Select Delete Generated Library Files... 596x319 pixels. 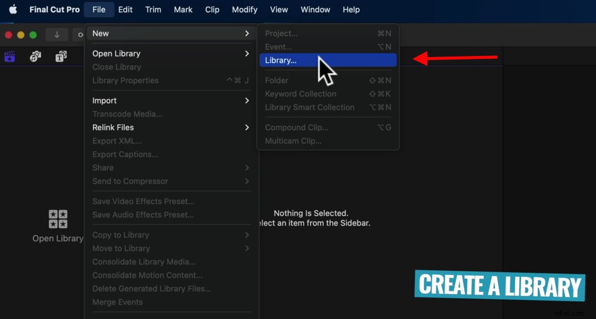(x=172, y=289)
